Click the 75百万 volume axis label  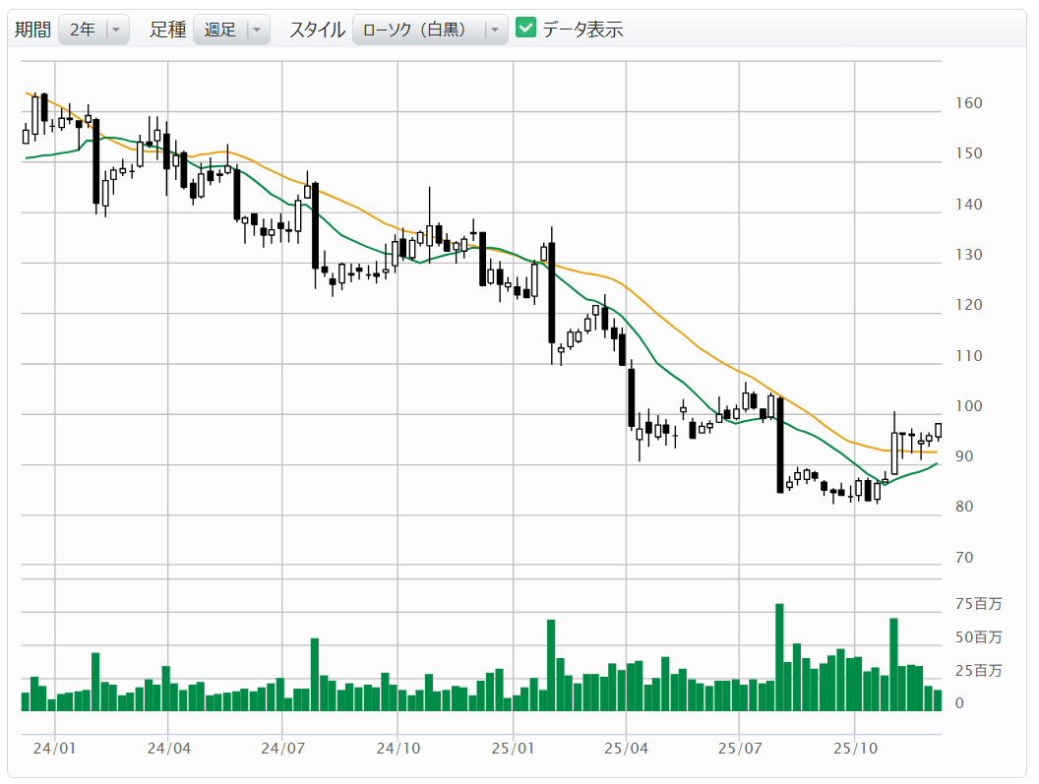(978, 604)
